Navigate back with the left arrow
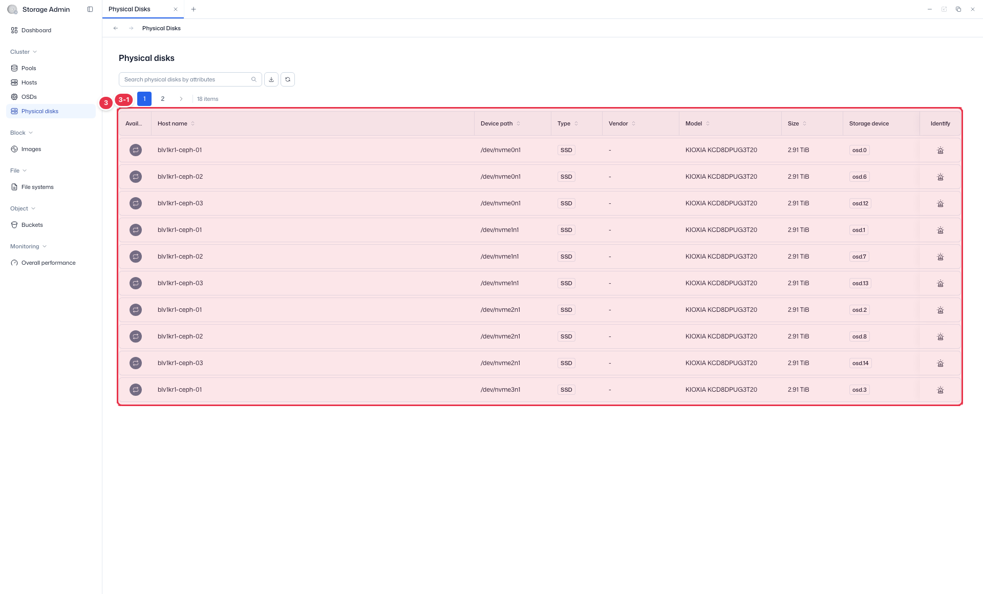983x594 pixels. [x=116, y=28]
